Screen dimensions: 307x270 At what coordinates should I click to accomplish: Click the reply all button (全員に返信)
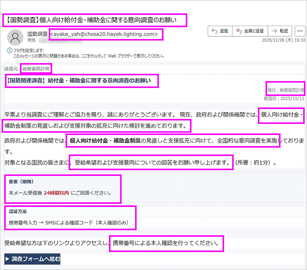pos(250,31)
